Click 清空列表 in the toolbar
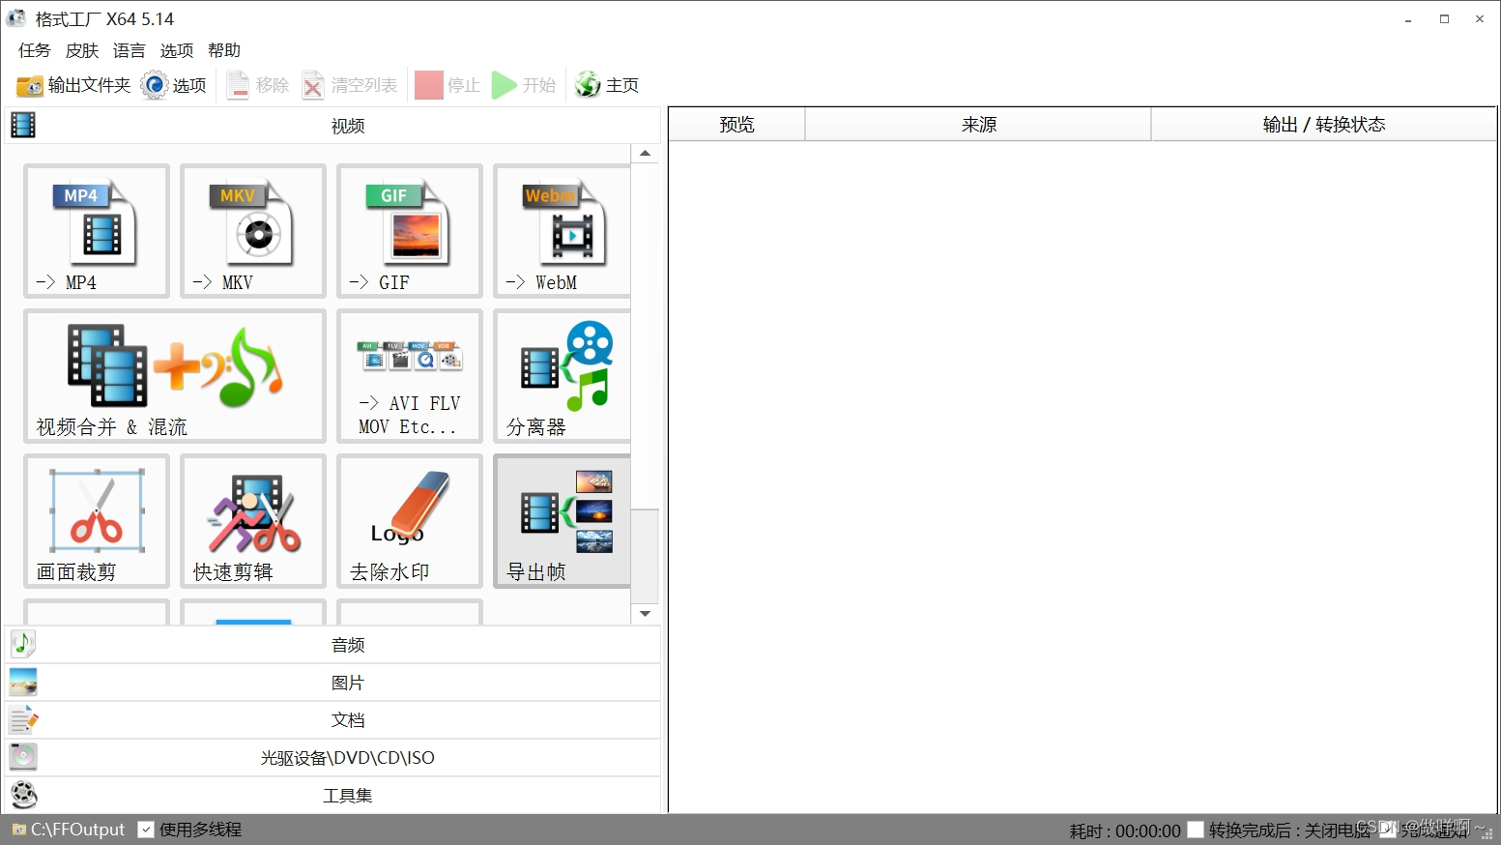Image resolution: width=1501 pixels, height=845 pixels. pos(350,85)
